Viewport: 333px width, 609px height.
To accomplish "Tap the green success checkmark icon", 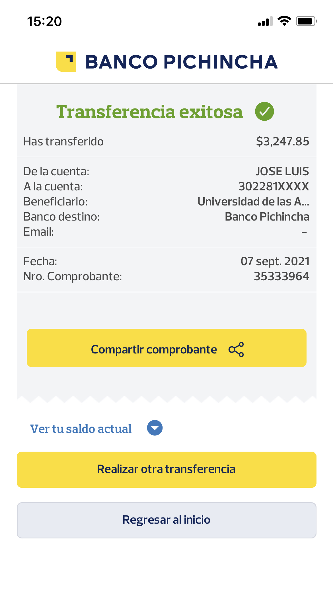I will [264, 111].
